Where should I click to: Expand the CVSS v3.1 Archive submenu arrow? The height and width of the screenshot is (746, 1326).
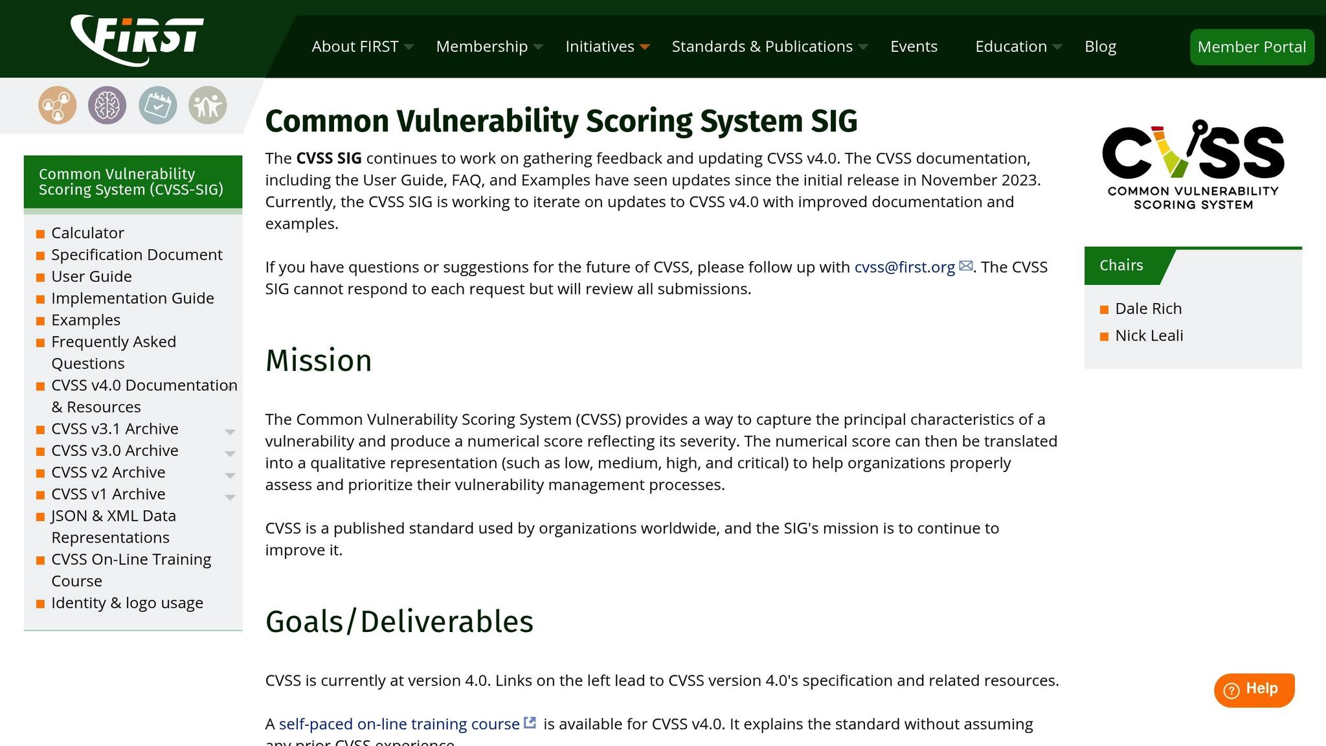pos(230,431)
